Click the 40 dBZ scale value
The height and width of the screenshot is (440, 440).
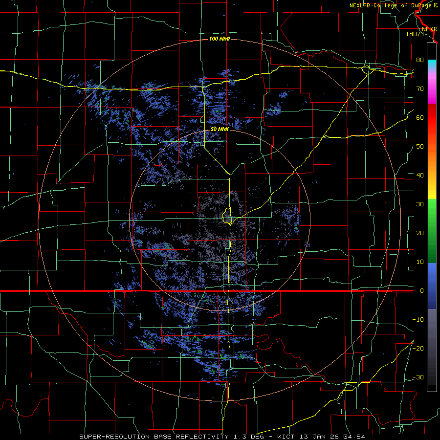pos(420,176)
